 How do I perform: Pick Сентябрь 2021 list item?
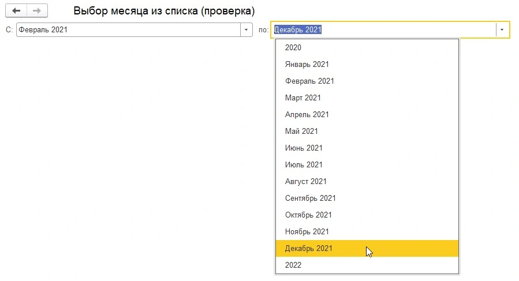[x=311, y=198]
